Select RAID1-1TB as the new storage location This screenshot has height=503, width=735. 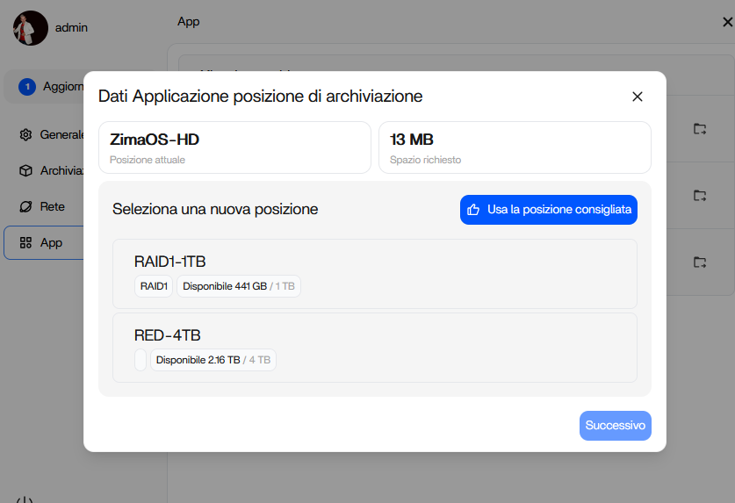tap(375, 274)
